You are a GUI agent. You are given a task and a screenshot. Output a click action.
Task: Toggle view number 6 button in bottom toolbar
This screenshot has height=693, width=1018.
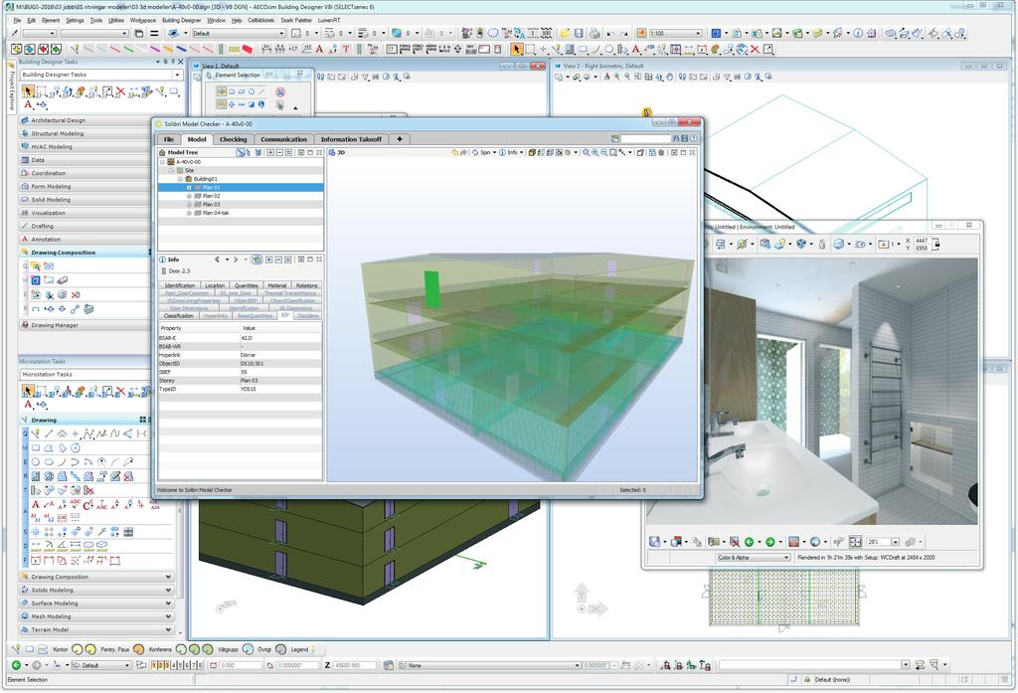(187, 665)
